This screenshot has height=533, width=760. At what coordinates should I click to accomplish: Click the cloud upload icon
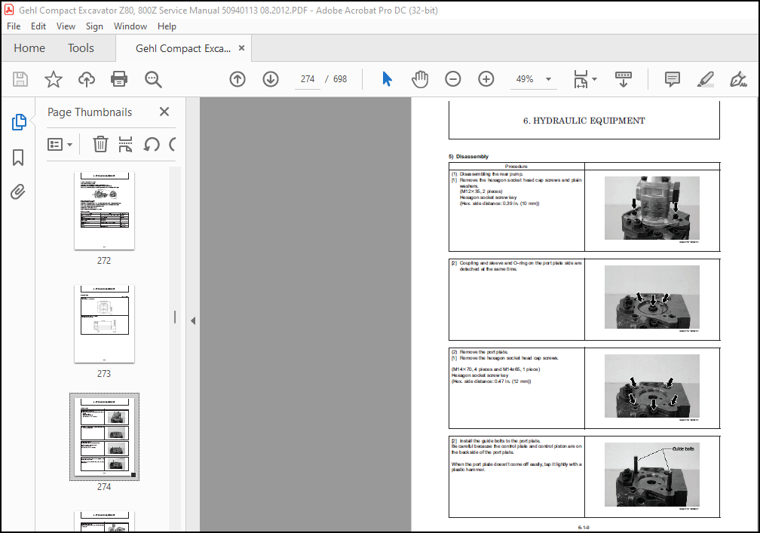(87, 79)
